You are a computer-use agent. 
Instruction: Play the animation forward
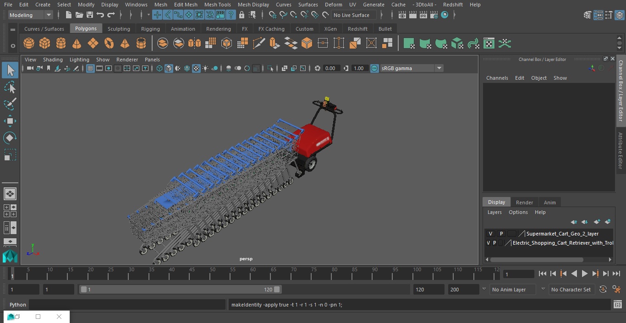pos(585,274)
